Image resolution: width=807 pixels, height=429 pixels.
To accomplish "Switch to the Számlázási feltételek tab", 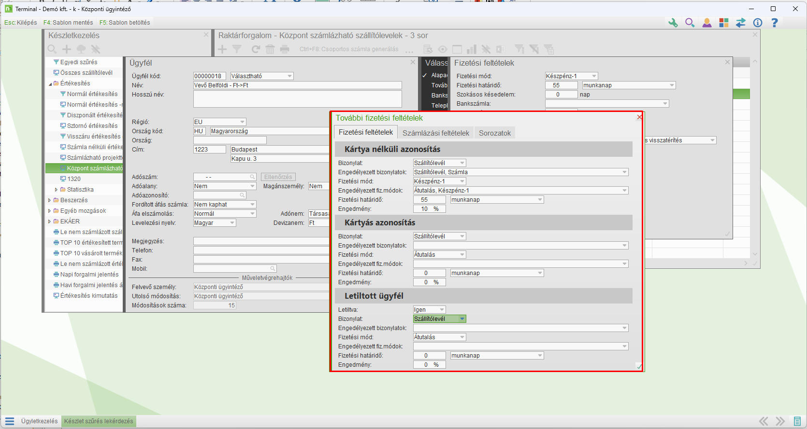I will click(435, 133).
